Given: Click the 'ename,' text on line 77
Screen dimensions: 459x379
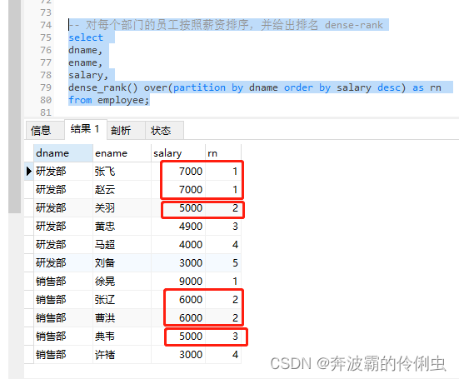Looking at the screenshot, I should 85,62.
